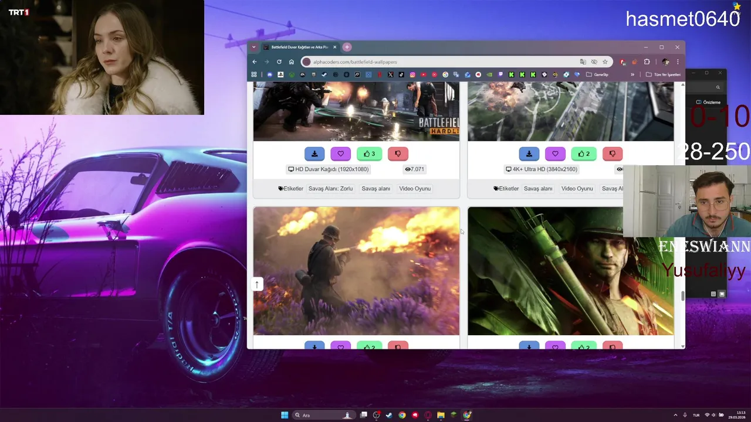Screen dimensions: 751x422
Task: Reload the alphacoders page
Action: 279,62
